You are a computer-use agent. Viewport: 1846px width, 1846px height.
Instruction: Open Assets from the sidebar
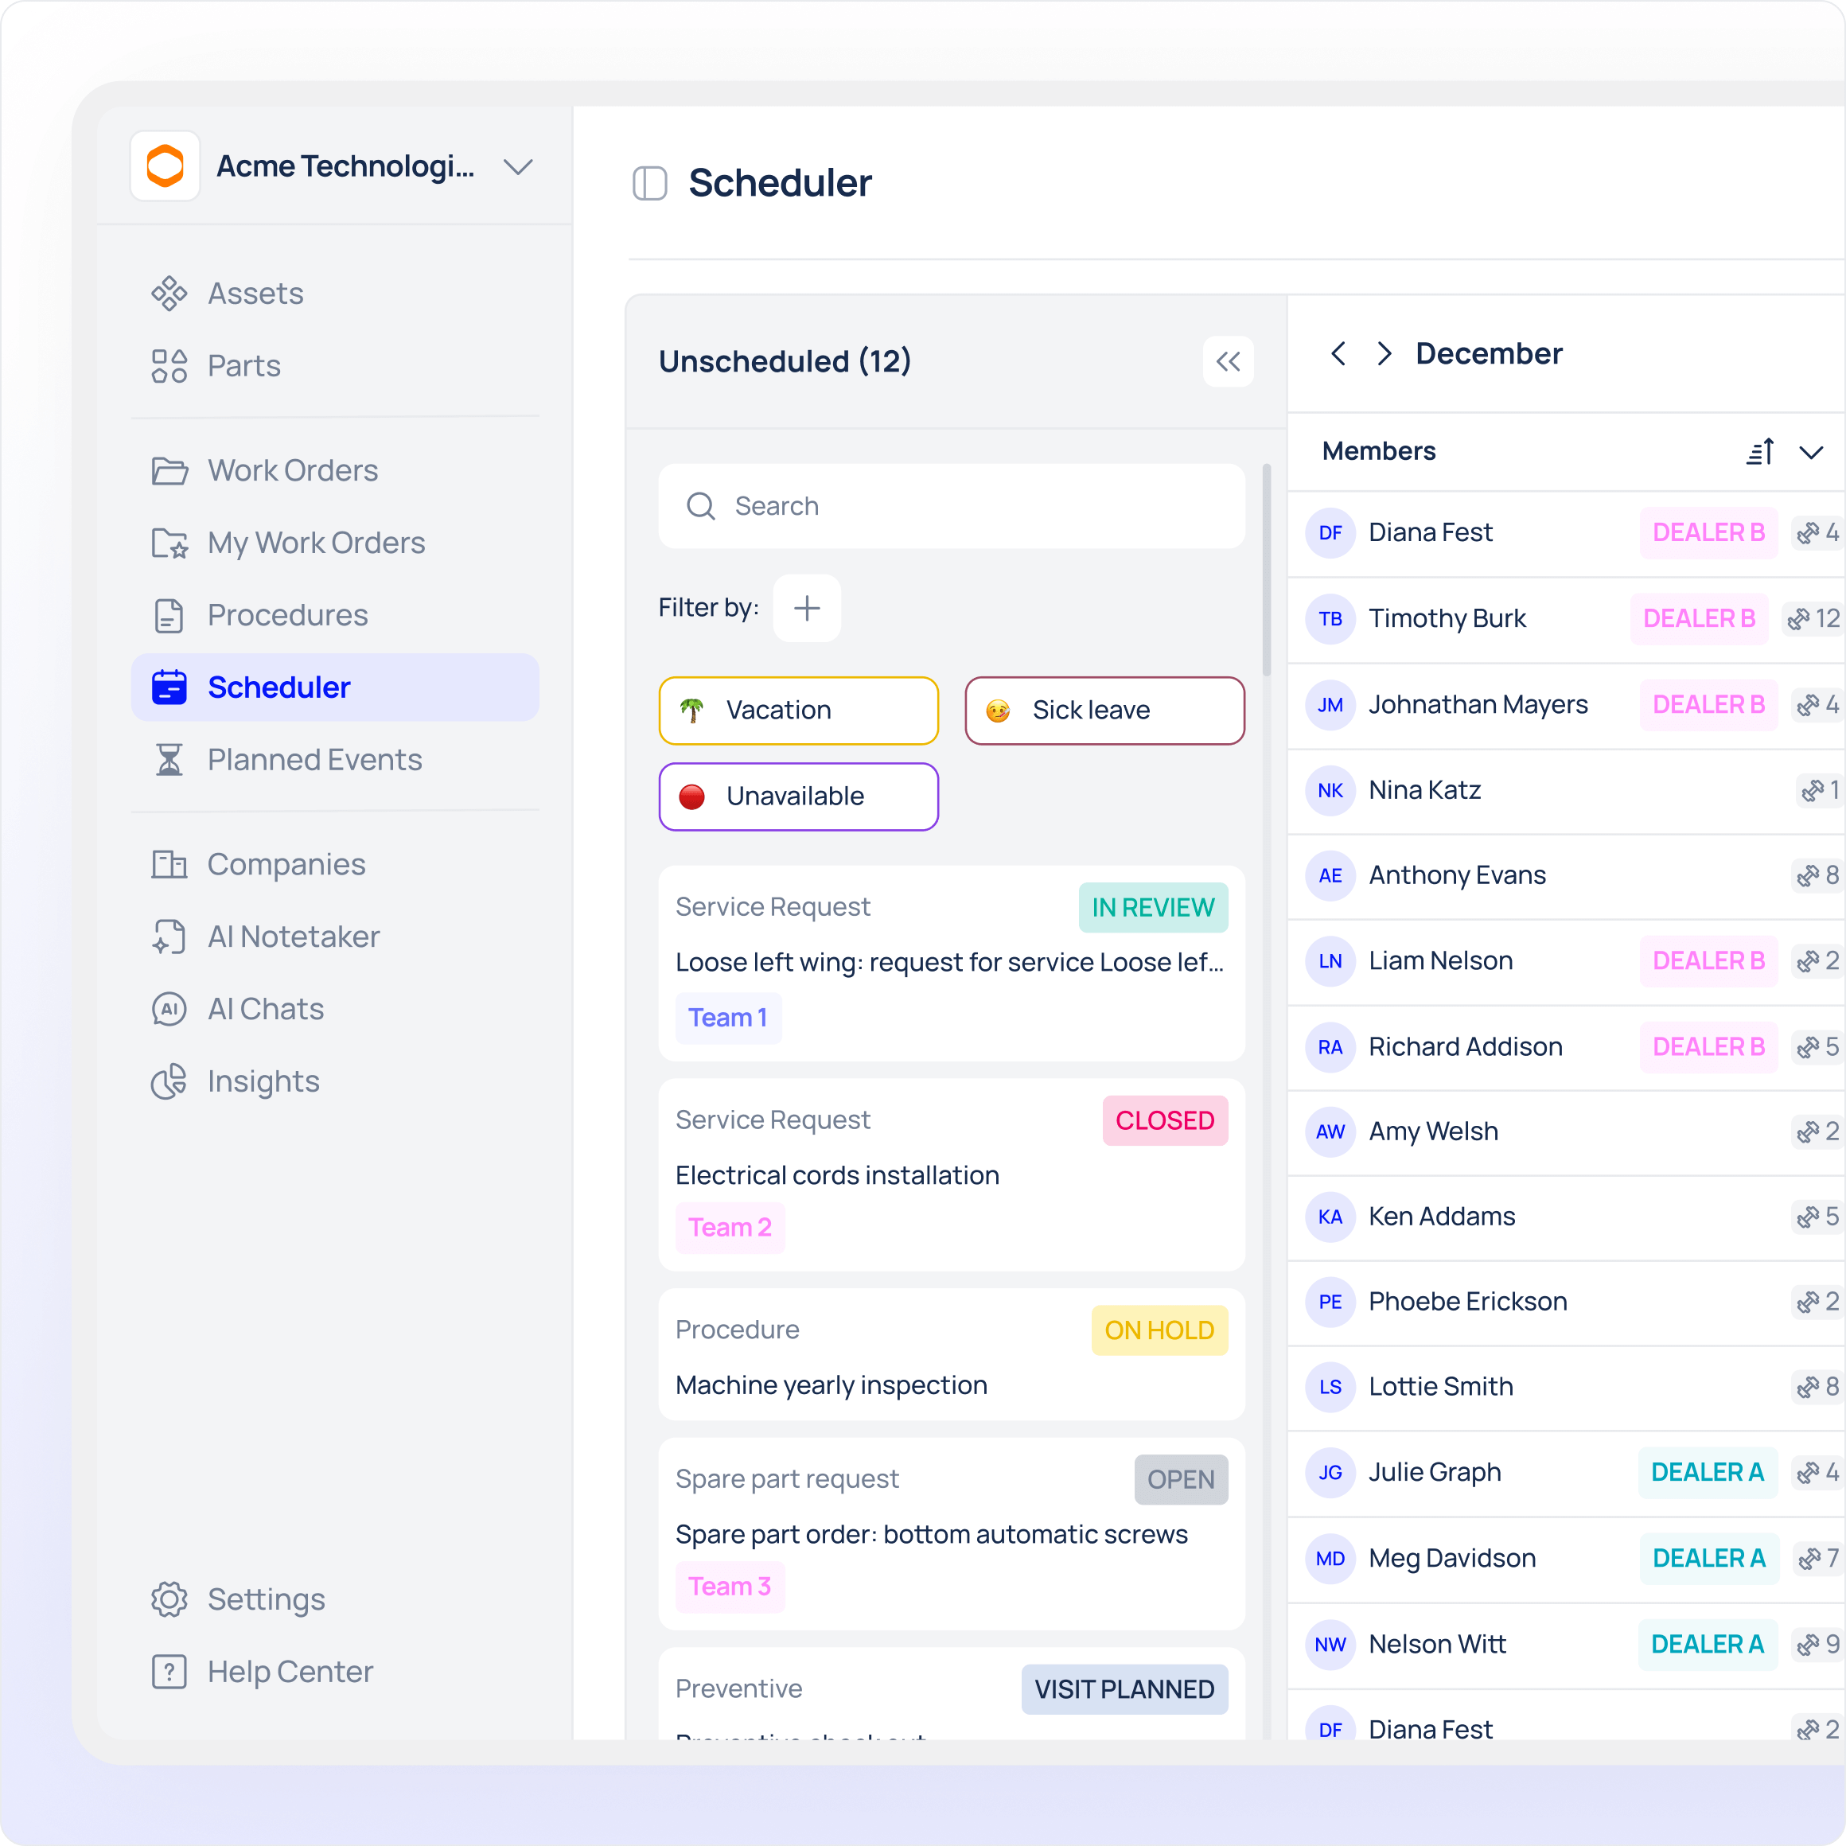pyautogui.click(x=255, y=294)
